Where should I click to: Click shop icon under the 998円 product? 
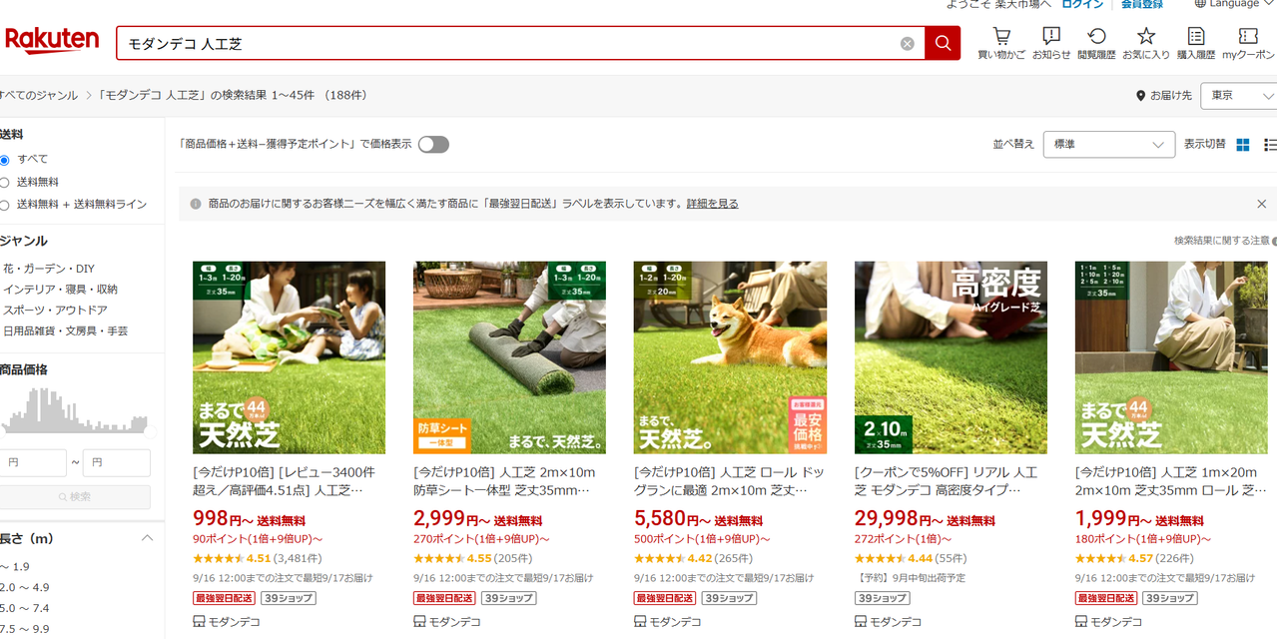point(199,622)
